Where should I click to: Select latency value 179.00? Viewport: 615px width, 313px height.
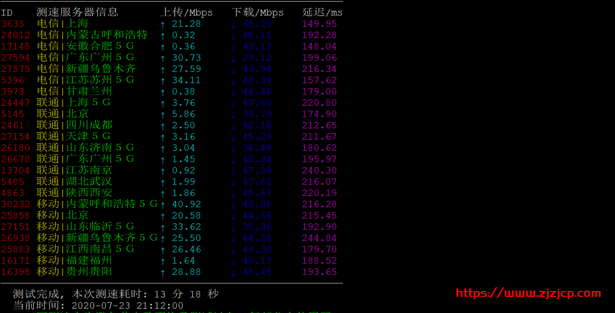[319, 92]
